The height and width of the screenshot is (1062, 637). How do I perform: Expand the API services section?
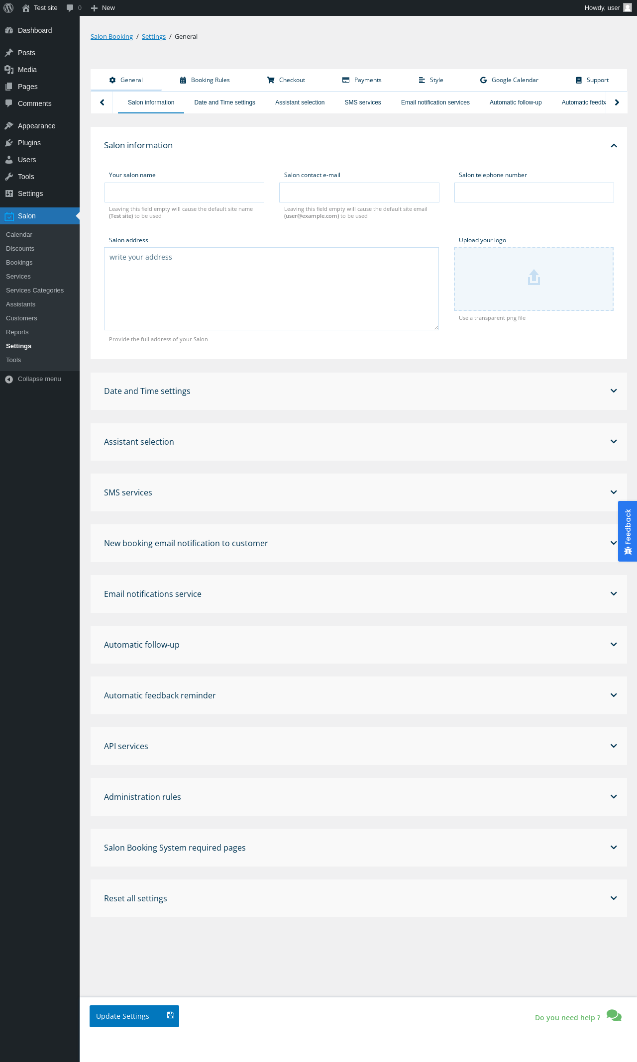[614, 746]
